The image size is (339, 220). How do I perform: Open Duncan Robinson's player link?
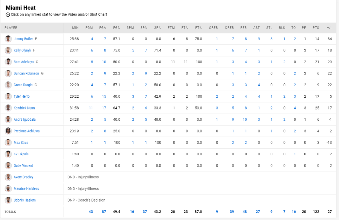(26, 73)
